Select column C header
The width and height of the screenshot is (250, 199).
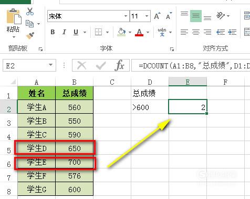pos(112,82)
